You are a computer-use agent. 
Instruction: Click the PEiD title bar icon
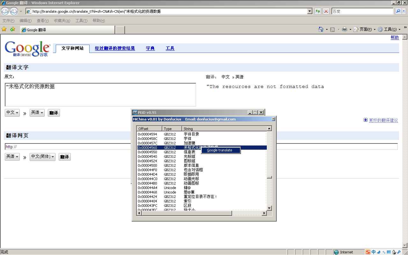[135, 112]
